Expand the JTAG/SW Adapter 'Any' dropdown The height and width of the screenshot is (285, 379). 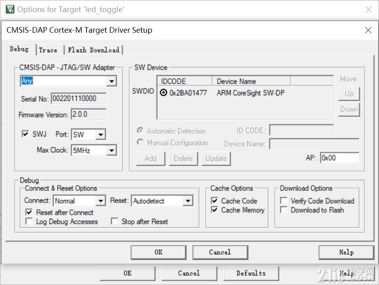[112, 81]
